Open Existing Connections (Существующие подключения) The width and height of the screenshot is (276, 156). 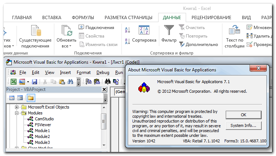(x=35, y=36)
